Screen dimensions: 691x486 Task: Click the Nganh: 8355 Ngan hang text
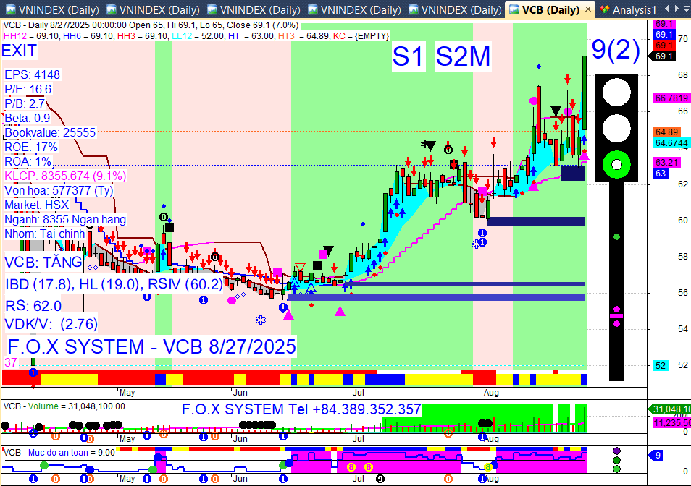point(65,219)
